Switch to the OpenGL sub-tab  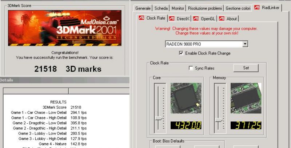[204, 19]
